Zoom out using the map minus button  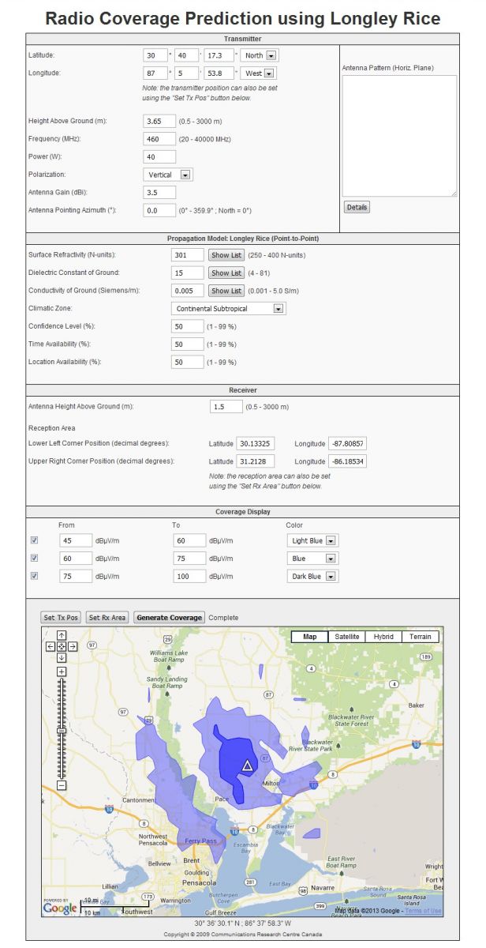point(62,785)
